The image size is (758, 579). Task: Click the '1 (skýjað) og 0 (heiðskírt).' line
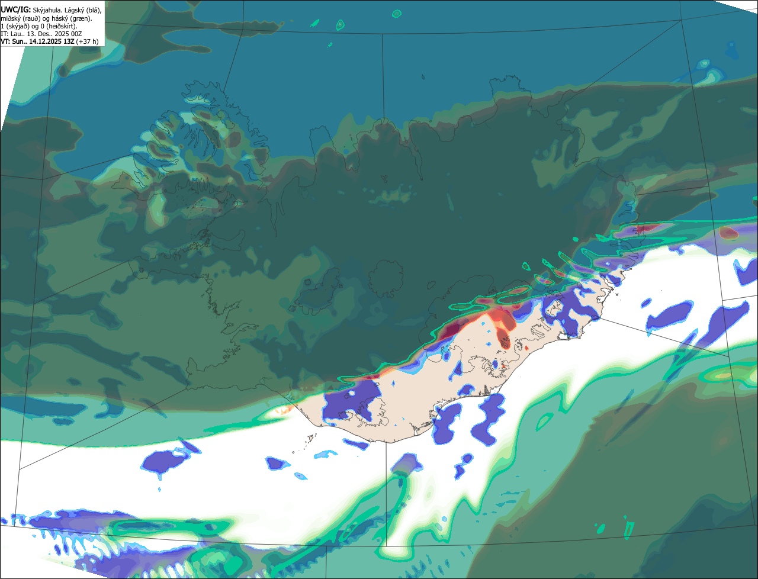[39, 26]
